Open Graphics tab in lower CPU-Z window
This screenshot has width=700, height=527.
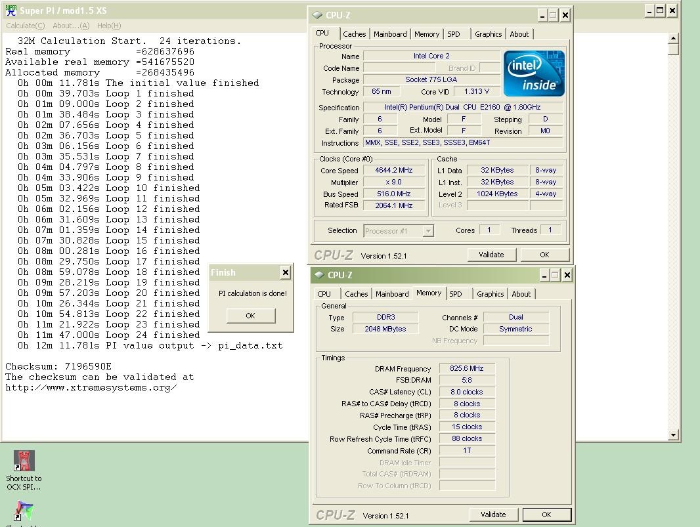click(x=490, y=293)
